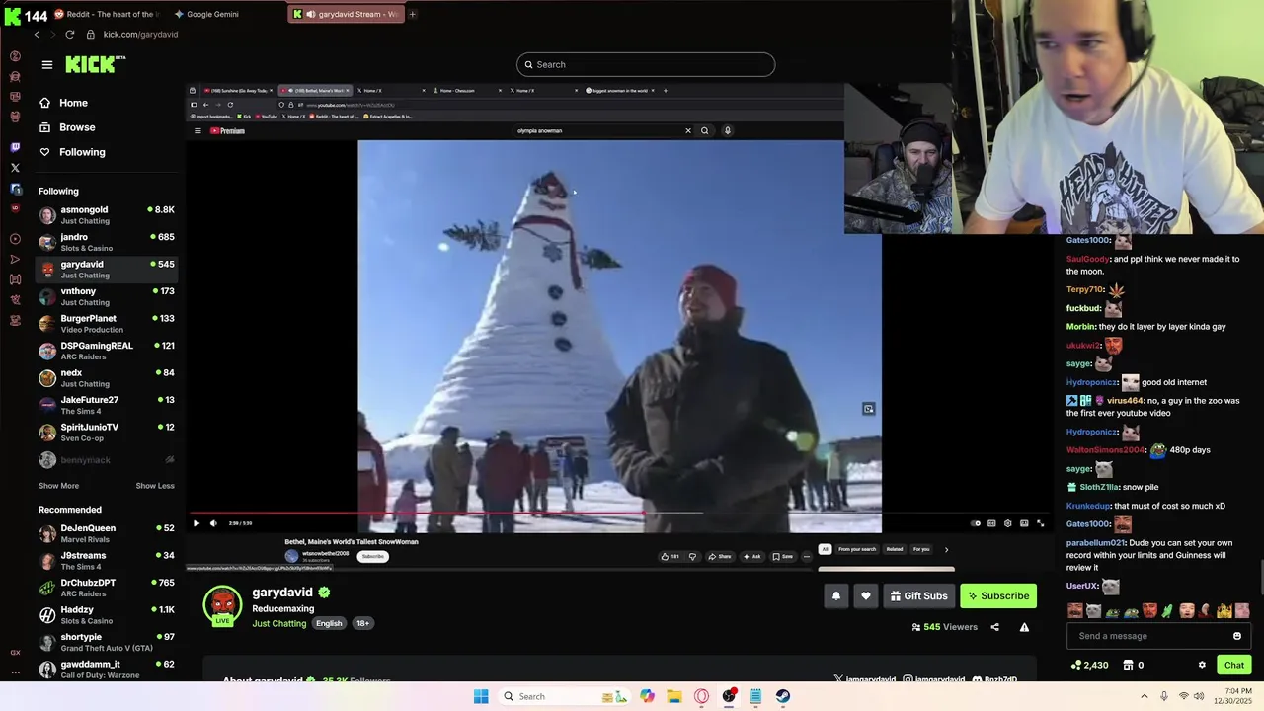Click the Gift Subs button
The image size is (1264, 711).
tap(918, 595)
